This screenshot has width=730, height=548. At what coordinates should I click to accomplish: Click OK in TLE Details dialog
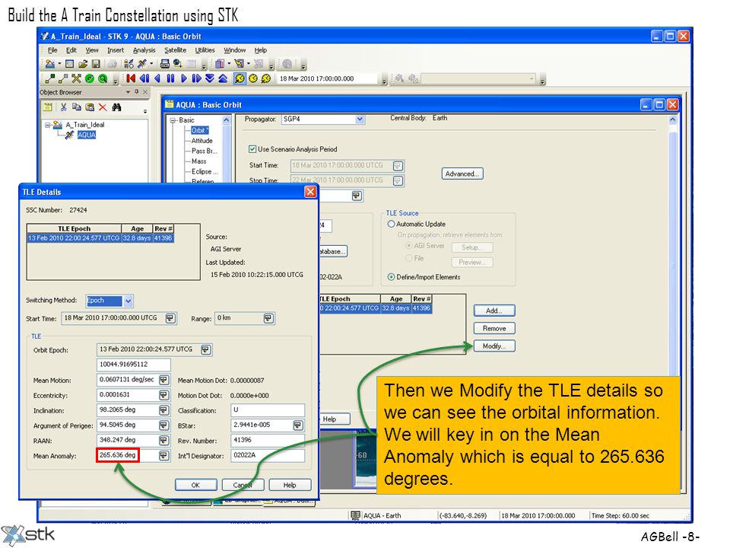195,485
